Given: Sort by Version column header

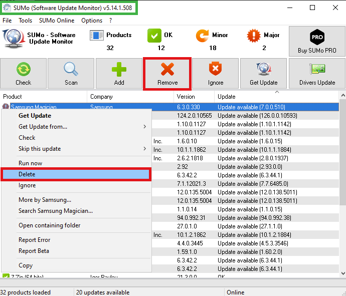Looking at the screenshot, I should coord(194,97).
